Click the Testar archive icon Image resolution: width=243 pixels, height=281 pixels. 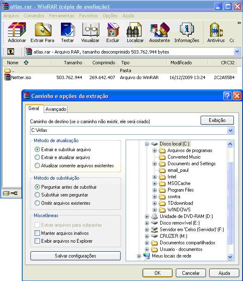point(68,30)
